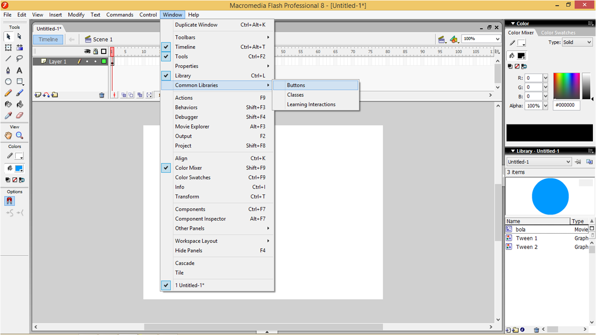
Task: Click the Type column header in Library
Action: (579, 221)
